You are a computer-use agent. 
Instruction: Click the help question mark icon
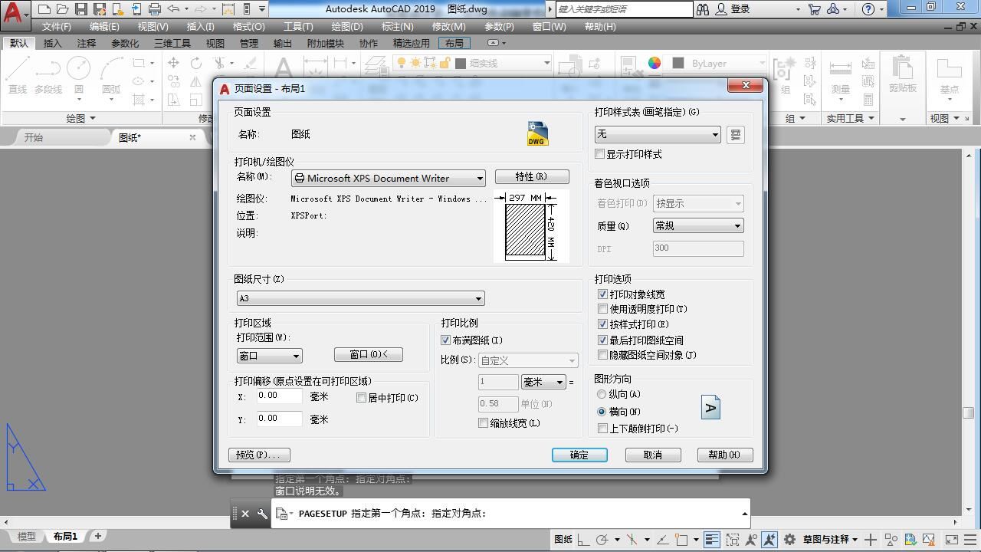pyautogui.click(x=868, y=9)
